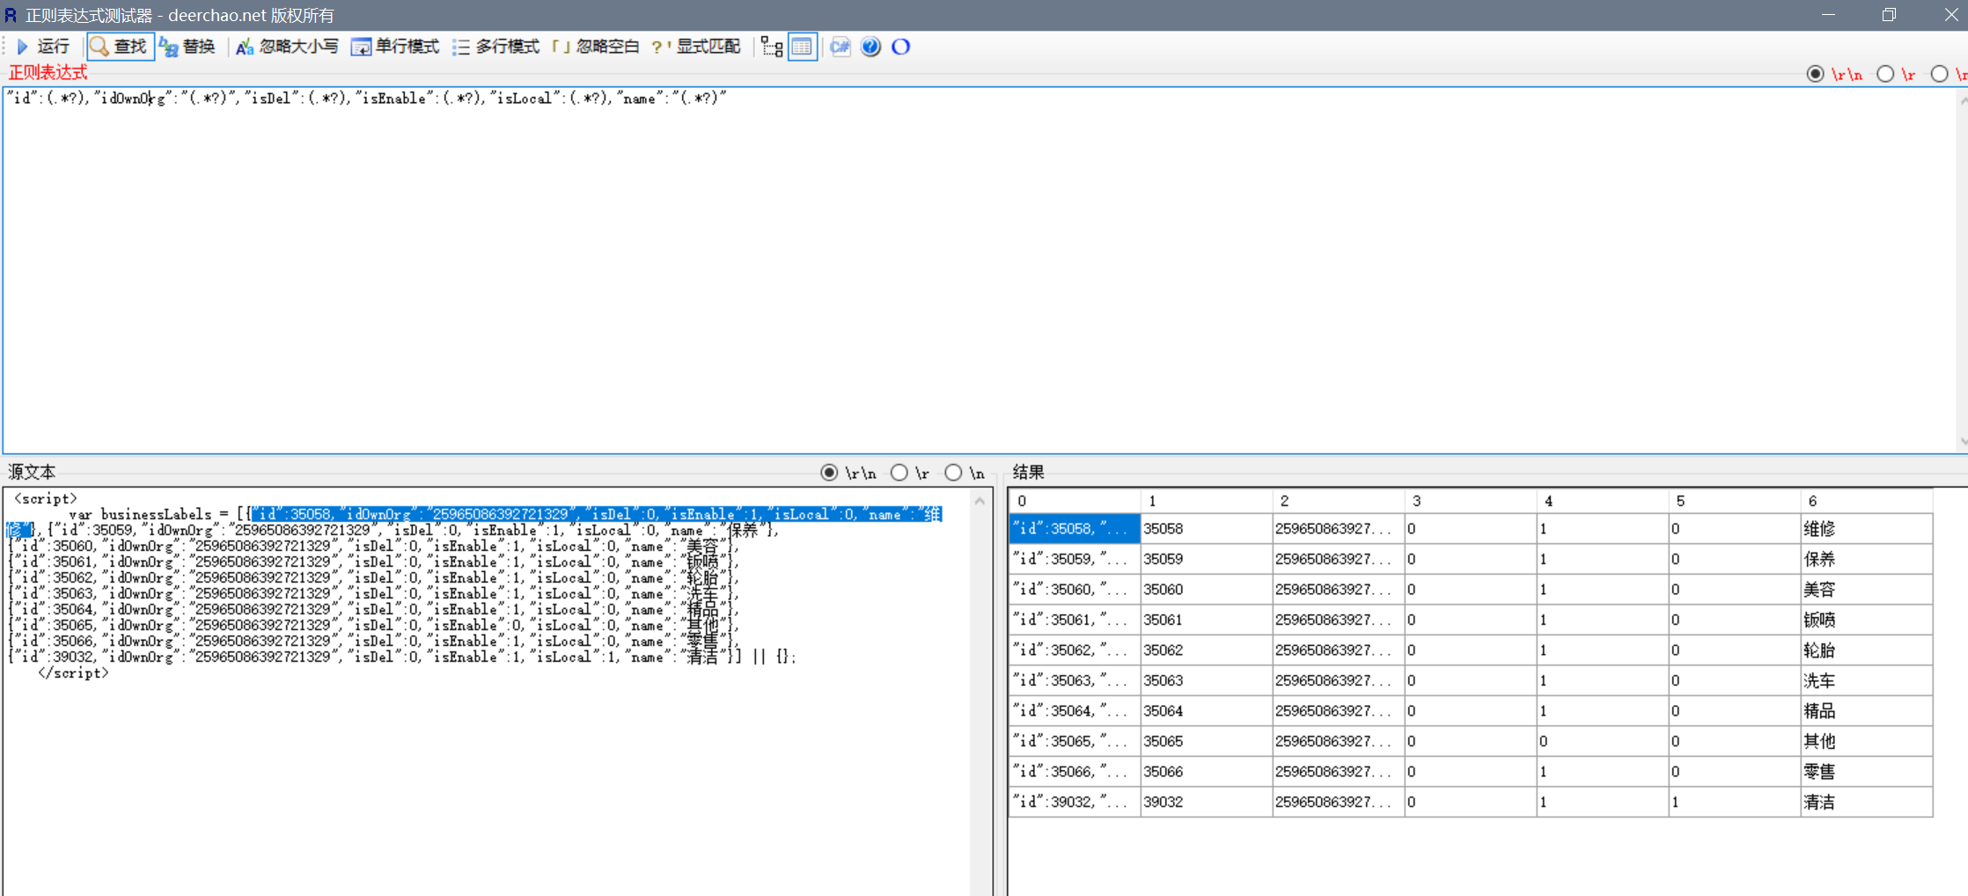Toggle 忽略空白 ignore whitespace option
This screenshot has width=1968, height=896.
tap(596, 47)
